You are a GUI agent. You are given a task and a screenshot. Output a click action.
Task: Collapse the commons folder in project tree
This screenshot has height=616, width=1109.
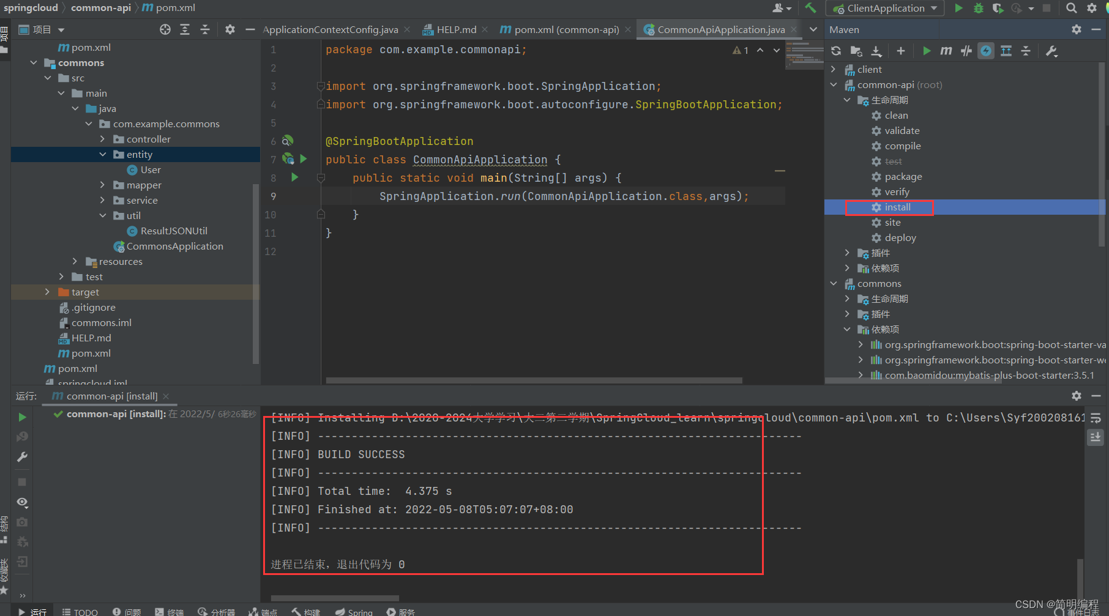point(34,62)
